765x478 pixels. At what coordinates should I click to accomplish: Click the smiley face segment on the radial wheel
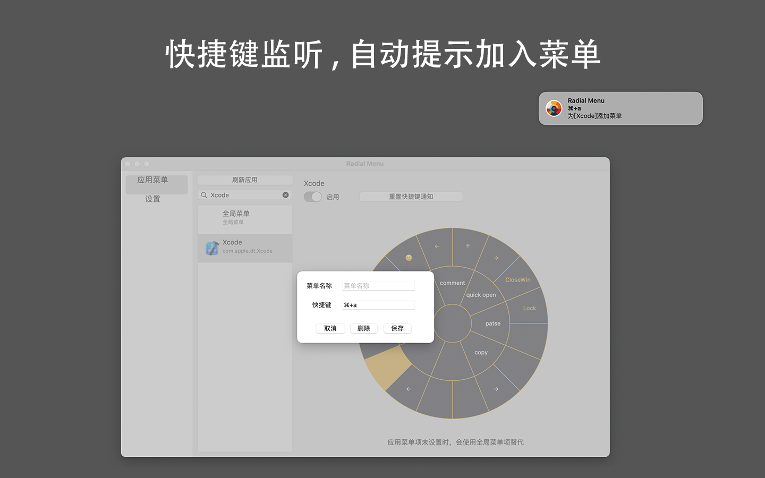tap(409, 258)
